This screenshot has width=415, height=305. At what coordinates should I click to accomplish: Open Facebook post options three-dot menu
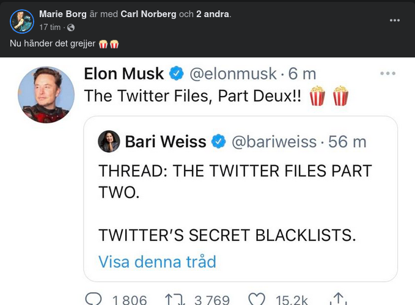tap(395, 20)
